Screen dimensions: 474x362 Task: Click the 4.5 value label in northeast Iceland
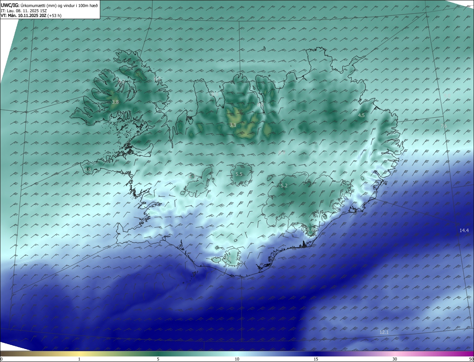click(361, 115)
